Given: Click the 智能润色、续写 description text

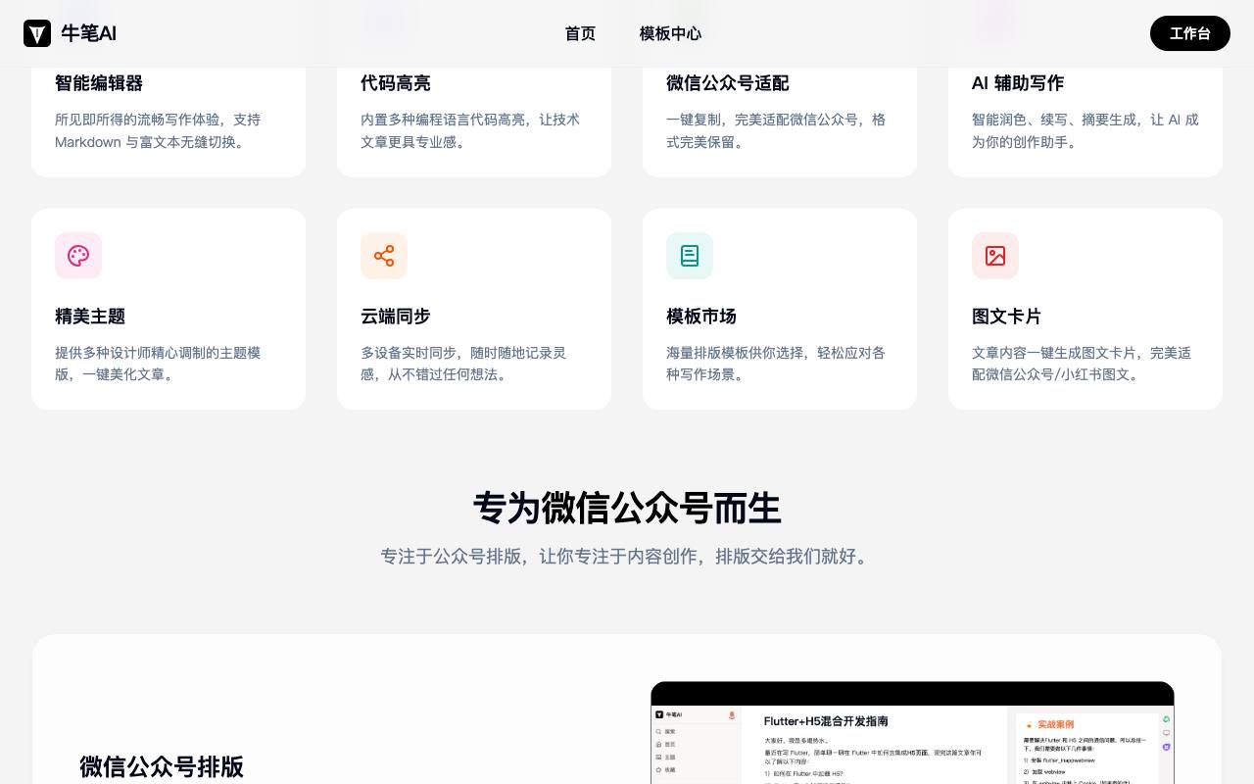Looking at the screenshot, I should (x=1085, y=130).
